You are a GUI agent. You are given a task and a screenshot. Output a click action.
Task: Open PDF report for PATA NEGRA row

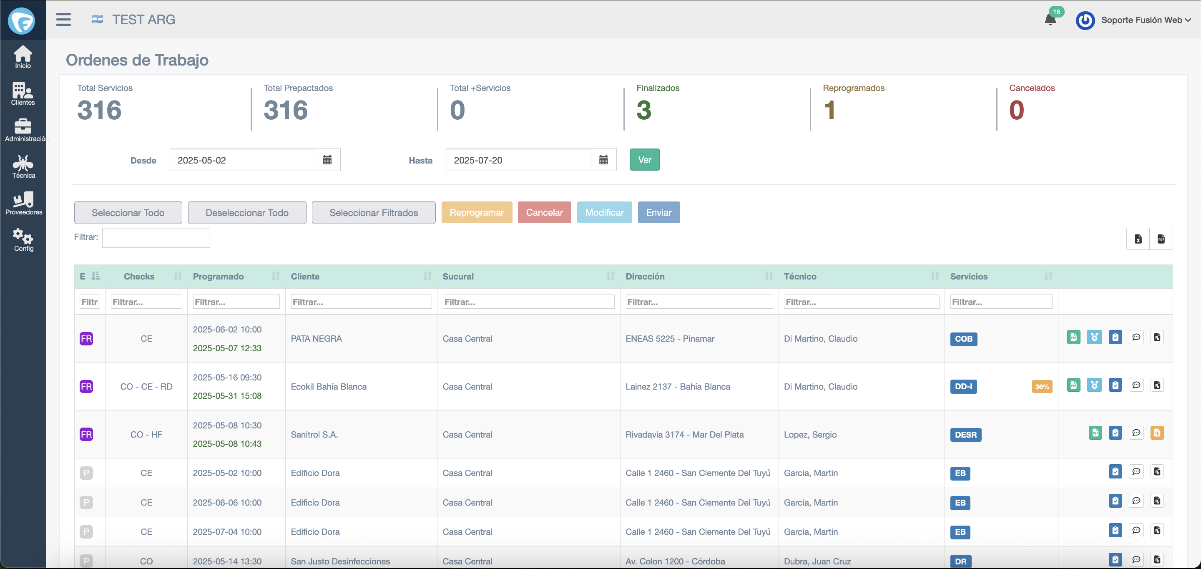pyautogui.click(x=1073, y=337)
